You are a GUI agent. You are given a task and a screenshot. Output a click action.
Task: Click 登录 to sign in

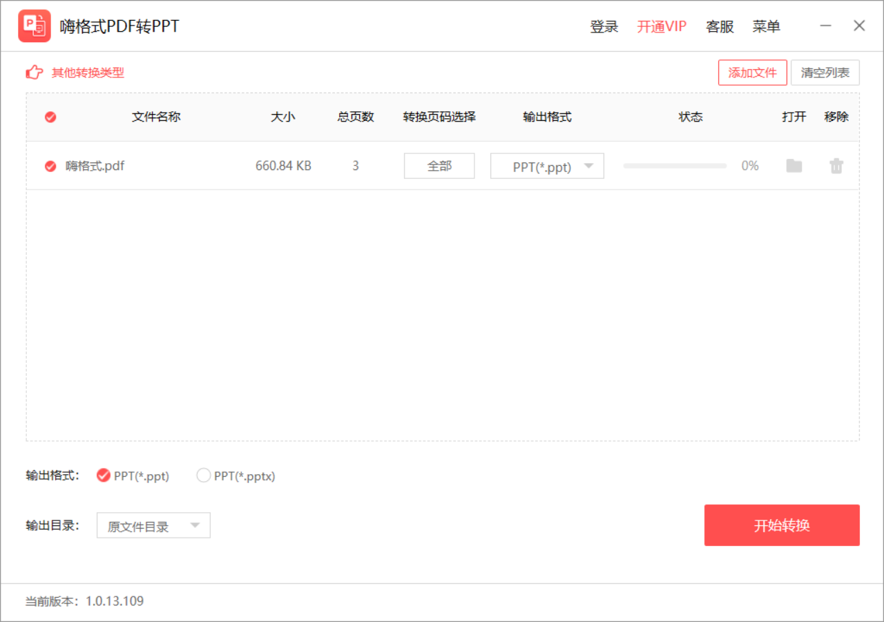point(604,27)
